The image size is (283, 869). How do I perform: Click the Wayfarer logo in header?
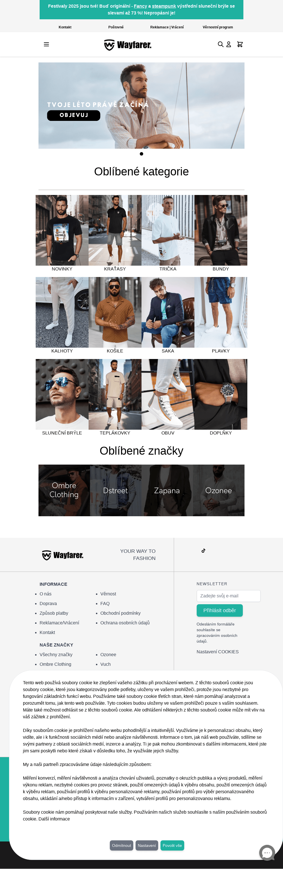(128, 45)
